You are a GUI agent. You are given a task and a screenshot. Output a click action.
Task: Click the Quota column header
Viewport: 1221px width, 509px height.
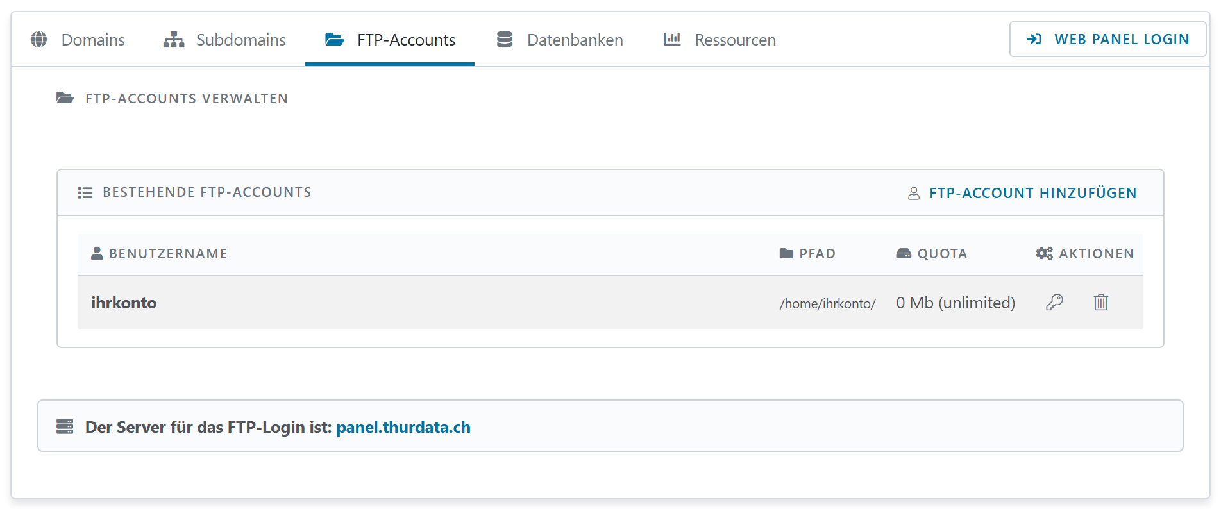pyautogui.click(x=931, y=254)
